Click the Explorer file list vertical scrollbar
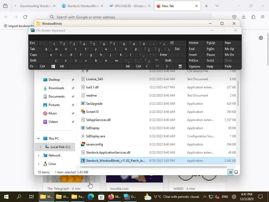This screenshot has height=202, width=269. [x=238, y=93]
